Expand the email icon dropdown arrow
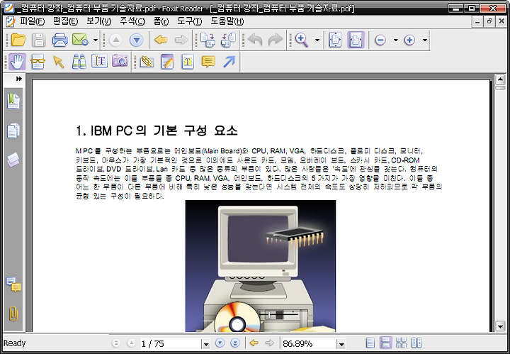The image size is (510, 354). point(96,40)
